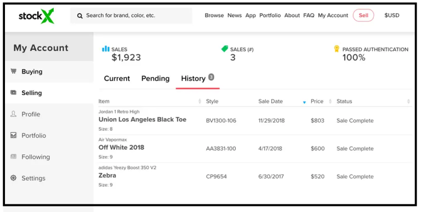Open the Browse menu link
Screen dimensions: 421x212
[x=214, y=15]
